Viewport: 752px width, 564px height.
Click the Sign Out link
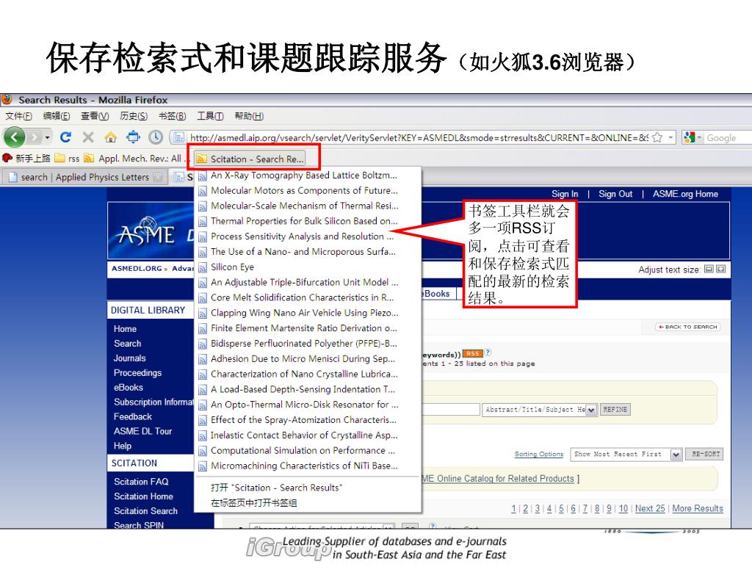[x=615, y=194]
